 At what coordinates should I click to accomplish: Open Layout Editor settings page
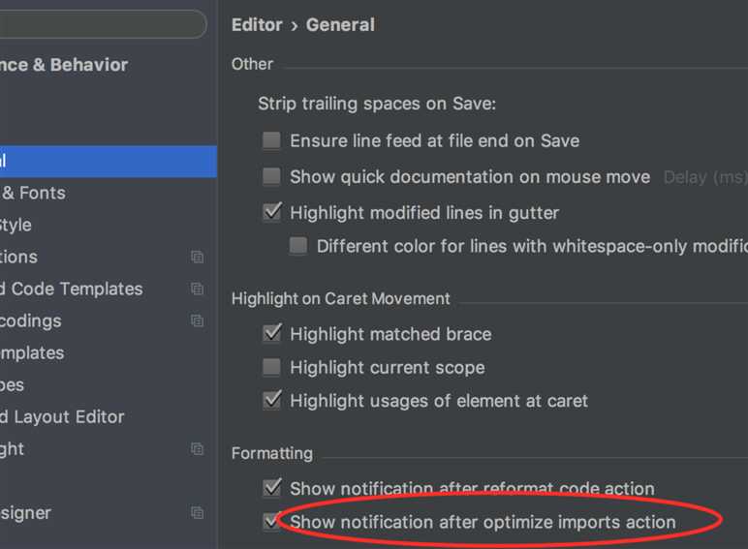(x=62, y=417)
